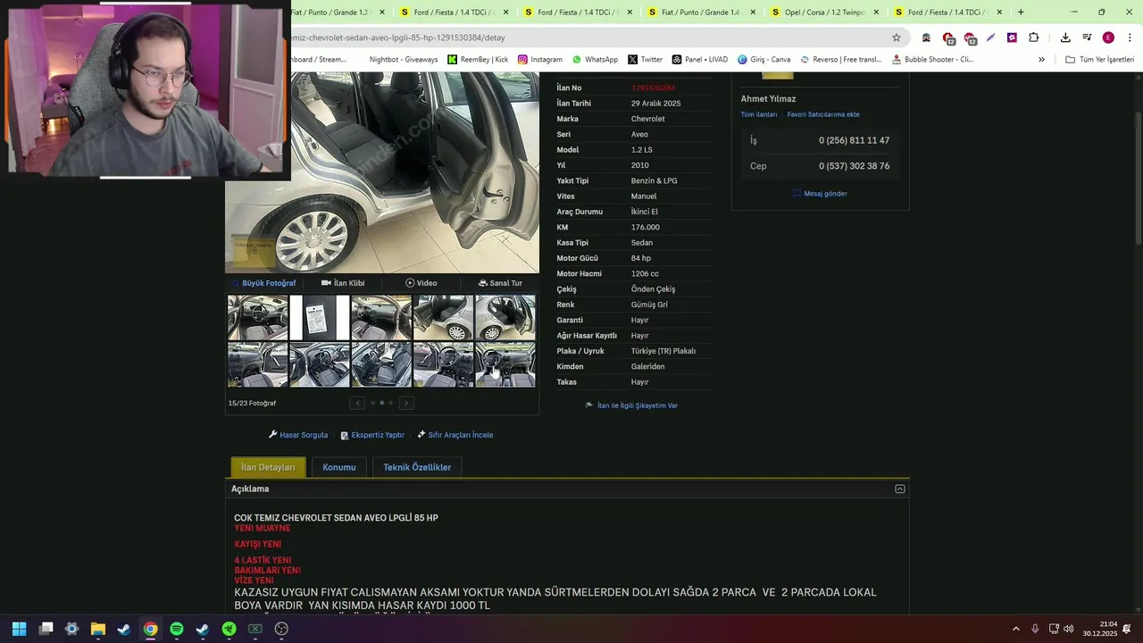The image size is (1143, 643).
Task: Select the first thumbnail in the top row
Action: point(257,317)
